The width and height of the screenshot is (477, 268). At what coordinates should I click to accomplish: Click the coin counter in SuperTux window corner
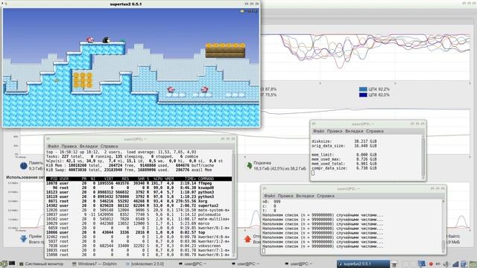pyautogui.click(x=250, y=11)
